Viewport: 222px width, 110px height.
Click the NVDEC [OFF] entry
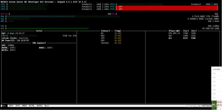[x=46, y=48]
